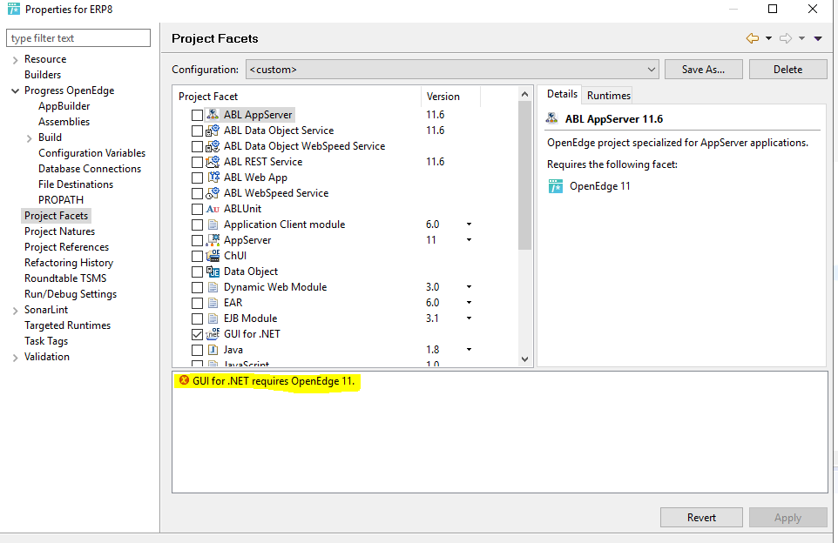Click the ABL WebSpeed Service icon
838x543 pixels.
(x=213, y=192)
